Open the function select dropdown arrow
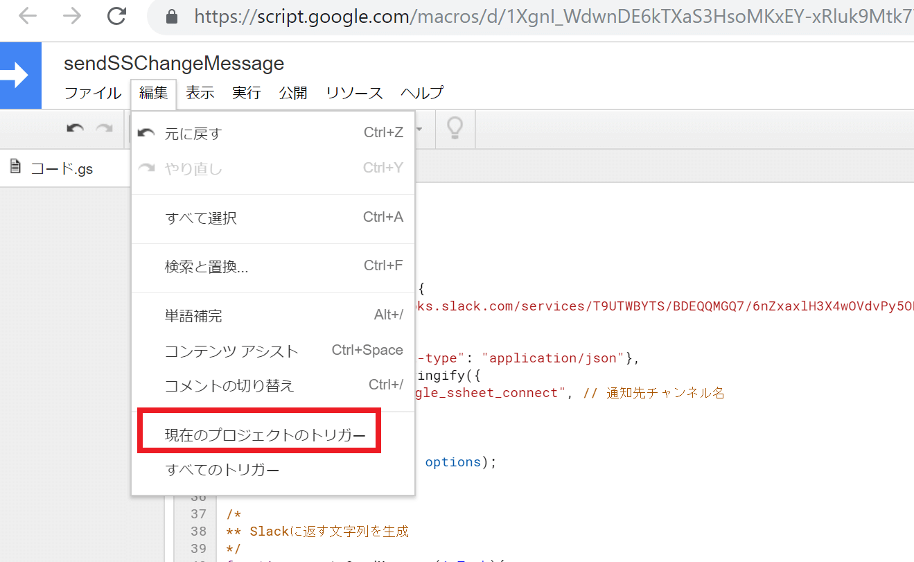The height and width of the screenshot is (562, 914). pos(419,129)
